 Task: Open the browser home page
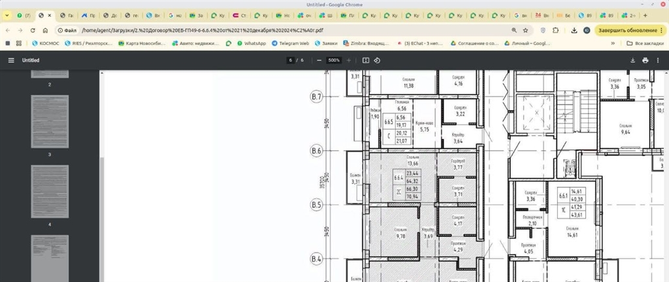coord(45,30)
